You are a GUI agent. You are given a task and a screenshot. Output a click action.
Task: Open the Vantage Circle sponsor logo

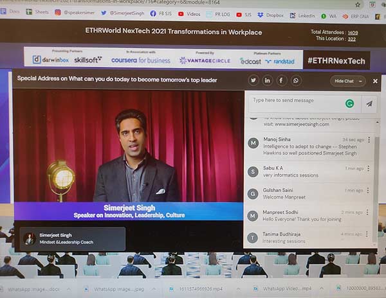205,60
